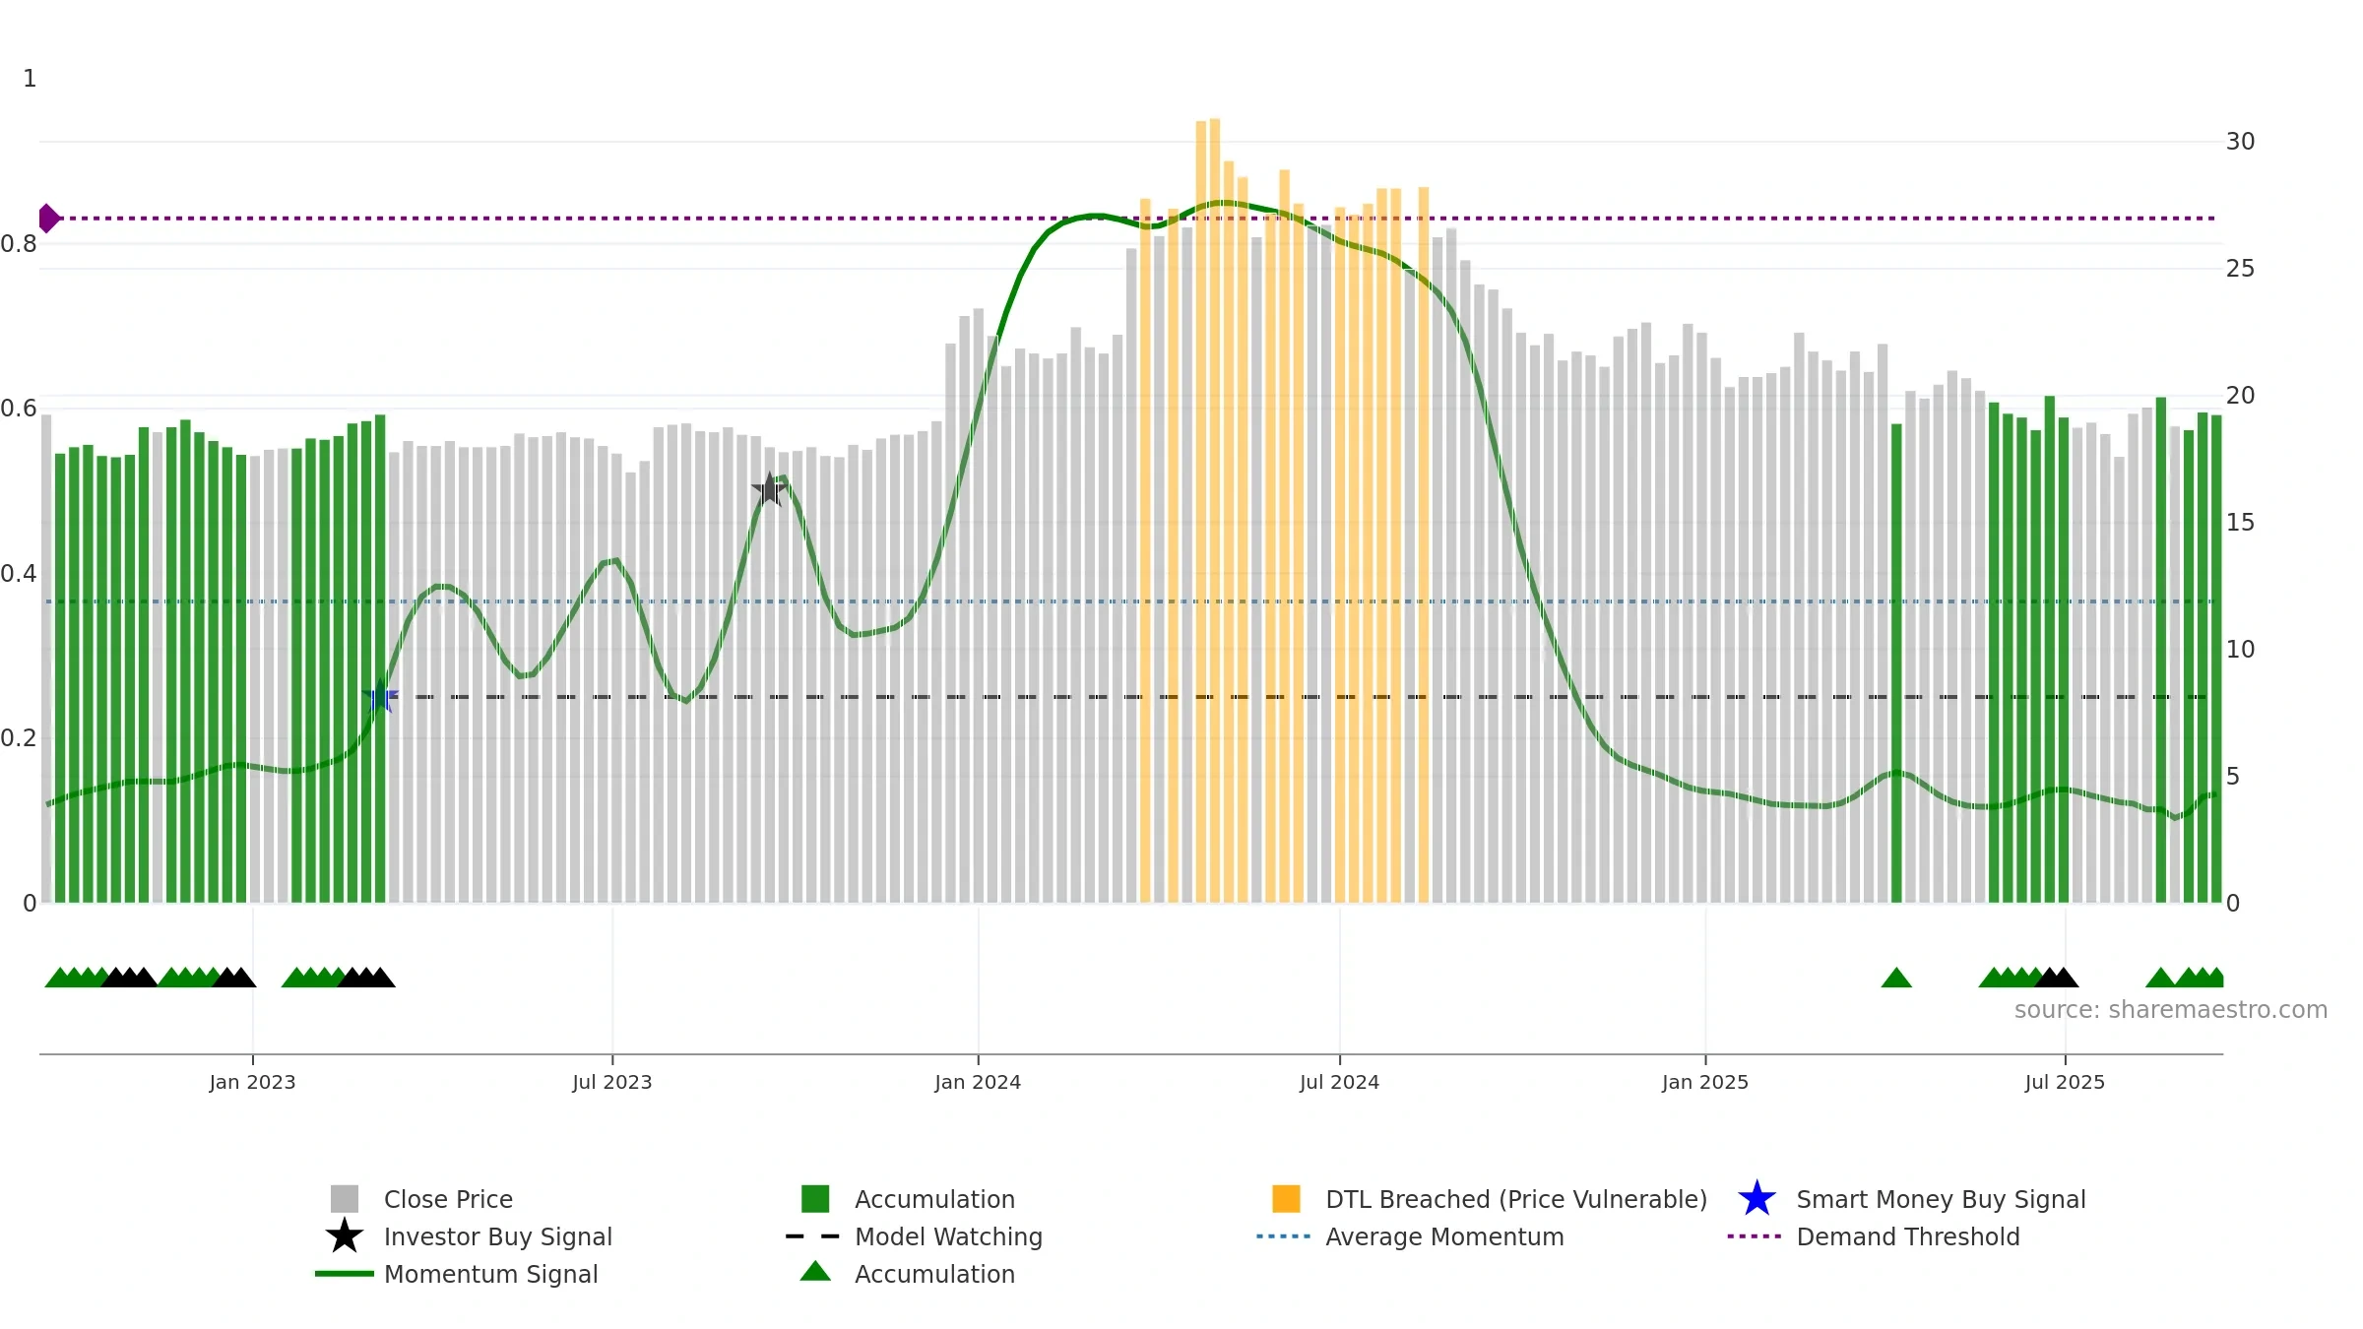Click the Jul 2025 axis label
The image size is (2363, 1329).
coord(2065,1083)
